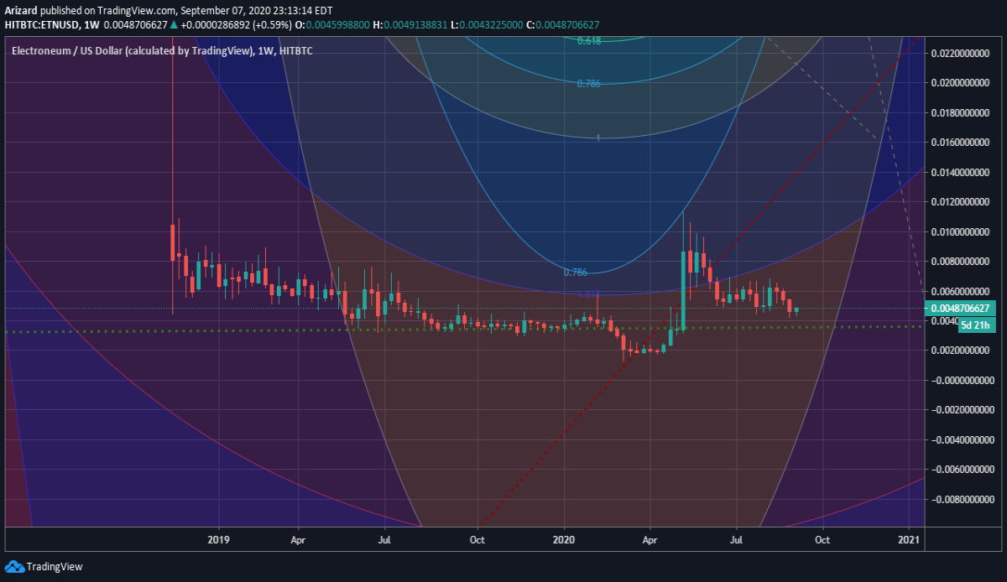Click the upper 0.786 Fibonacci arc label
Image resolution: width=1007 pixels, height=582 pixels.
coord(588,83)
